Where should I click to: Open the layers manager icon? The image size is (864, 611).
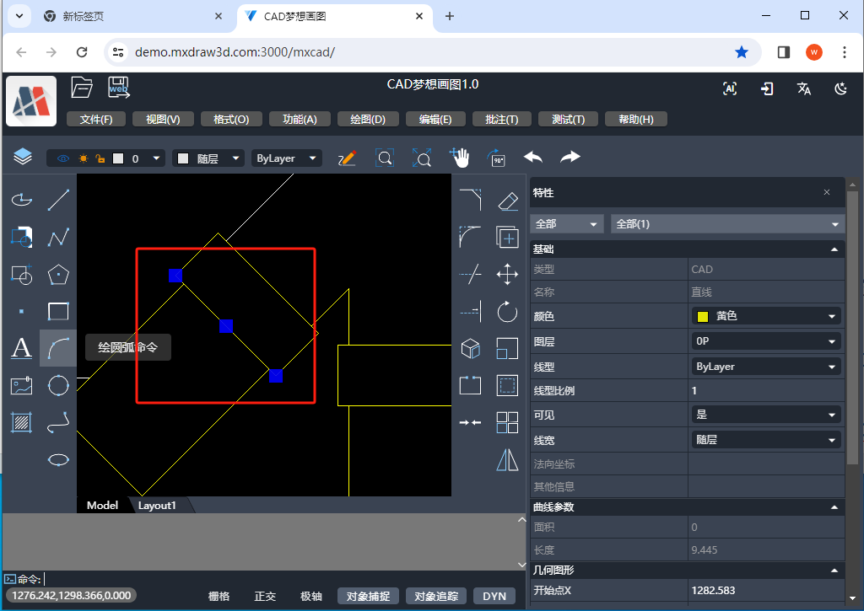23,158
